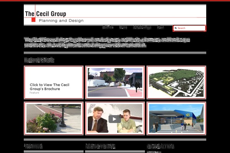Play the video of two men
This screenshot has height=153, width=230.
pyautogui.click(x=115, y=119)
